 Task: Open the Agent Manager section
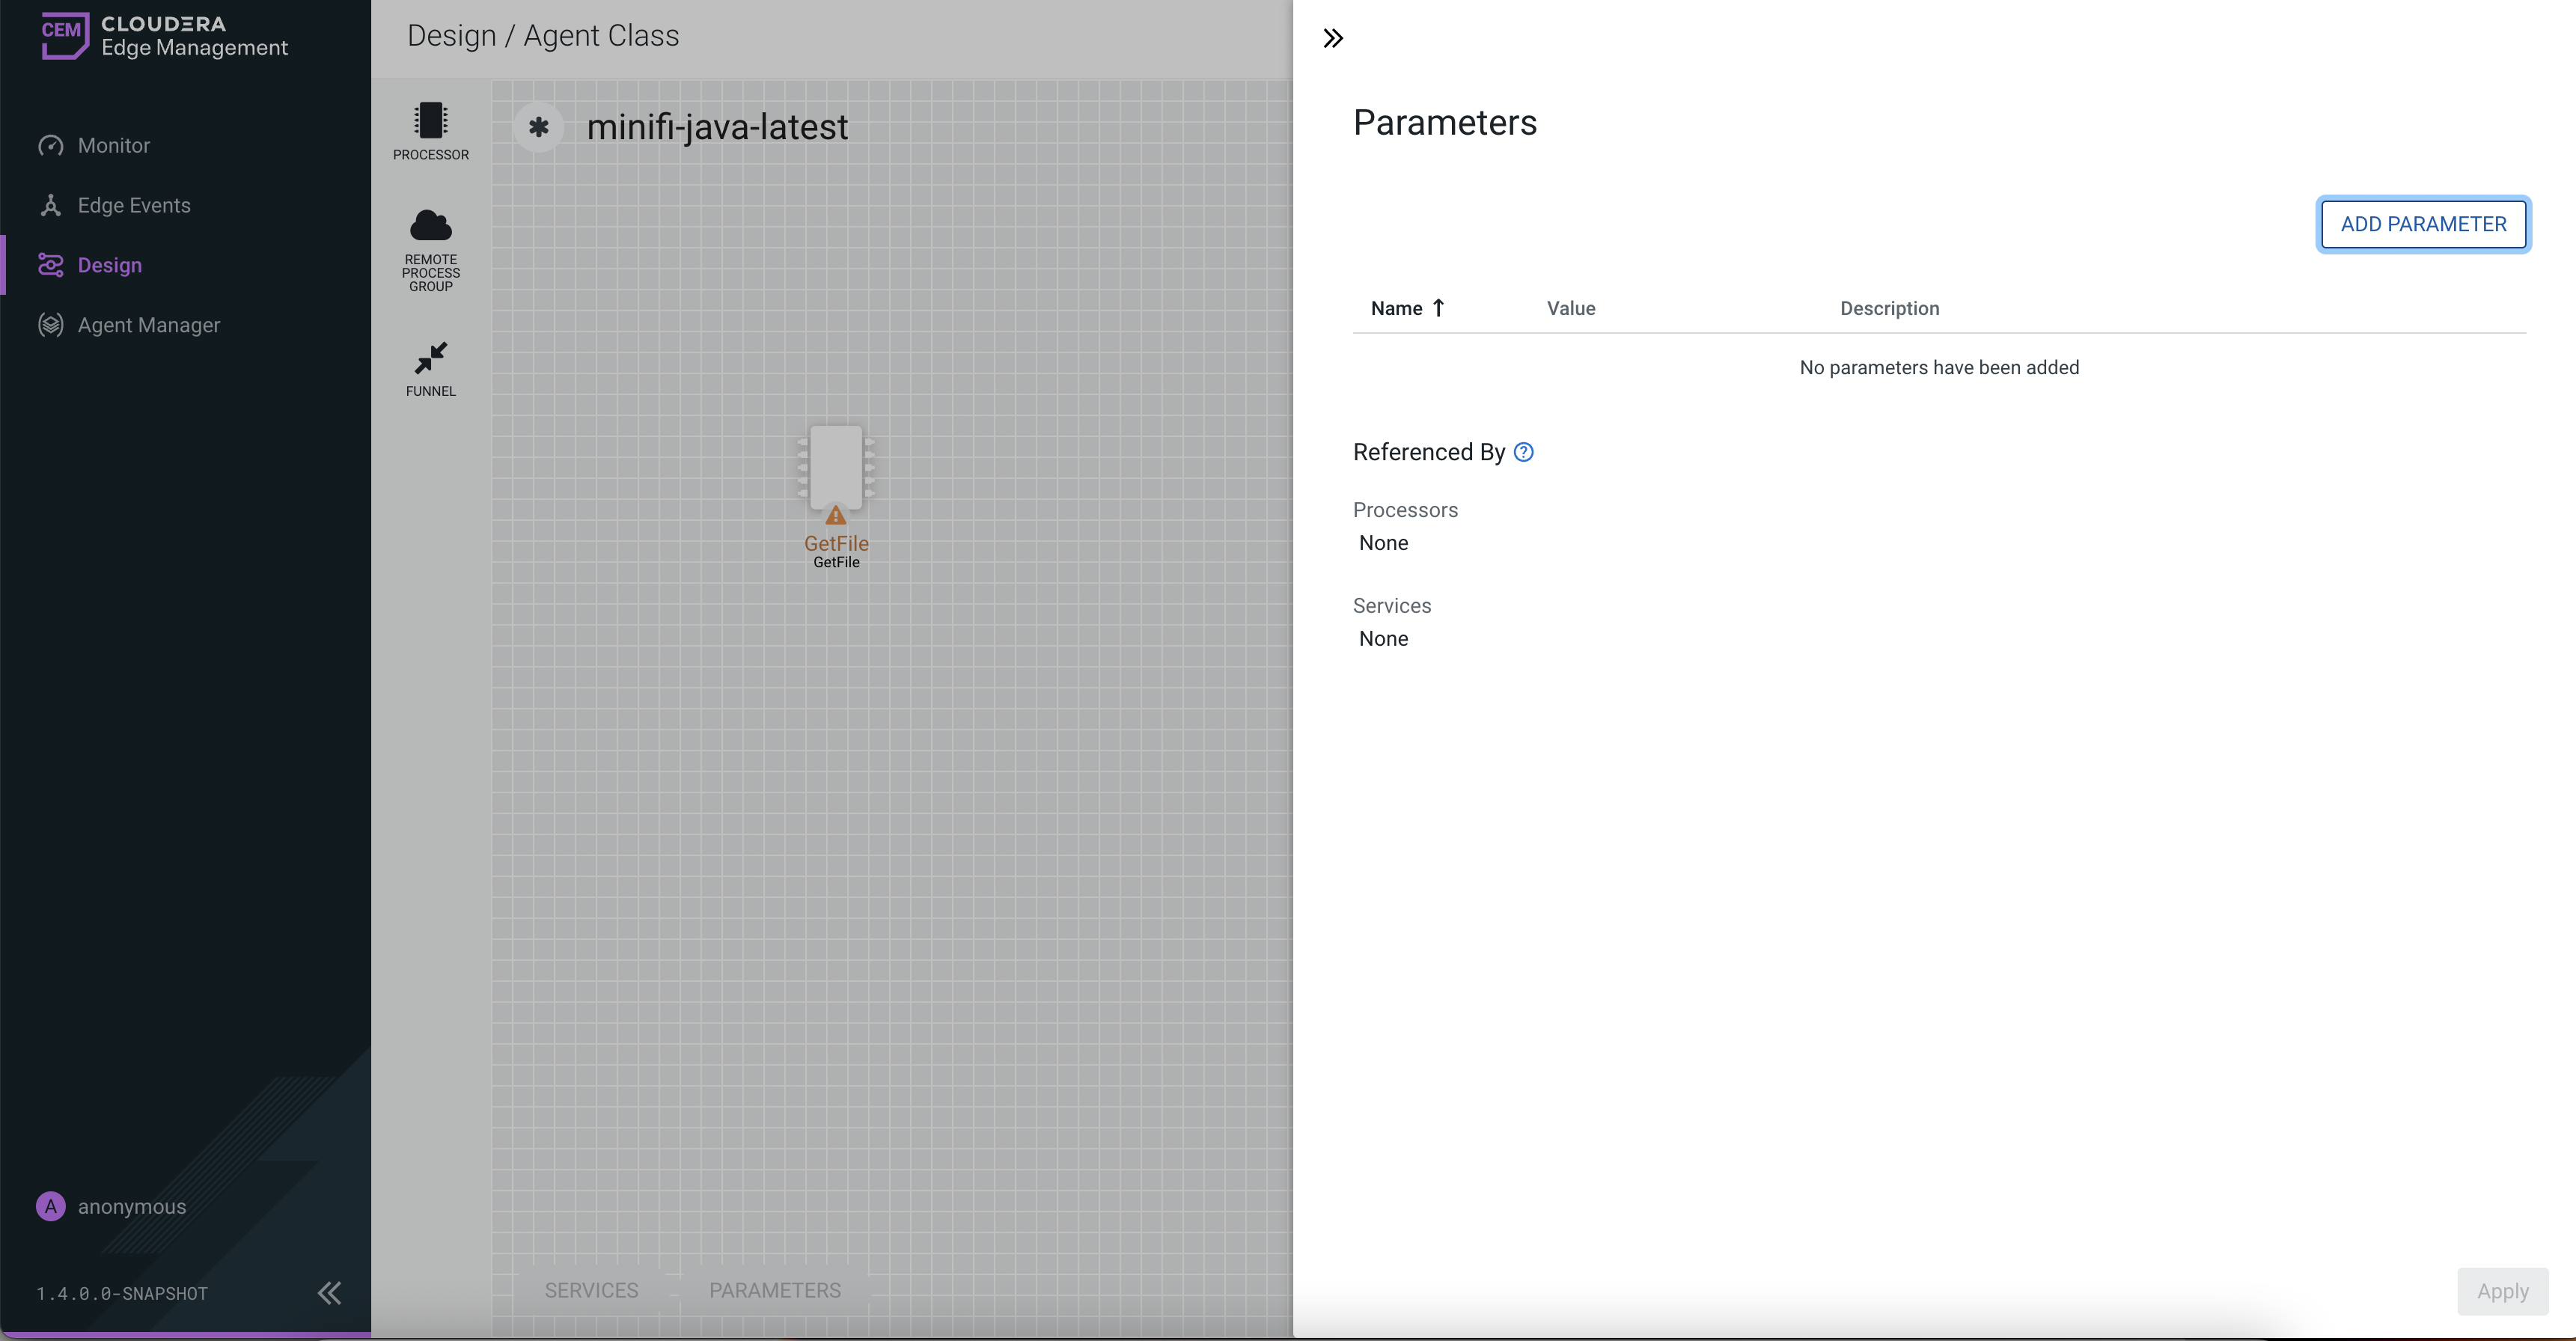pos(148,326)
